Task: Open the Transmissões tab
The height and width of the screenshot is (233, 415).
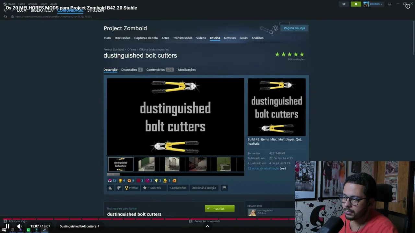Action: click(183, 38)
